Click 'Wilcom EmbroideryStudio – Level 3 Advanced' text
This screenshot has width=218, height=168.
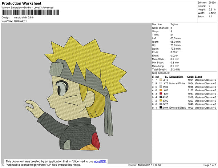tap(28, 8)
